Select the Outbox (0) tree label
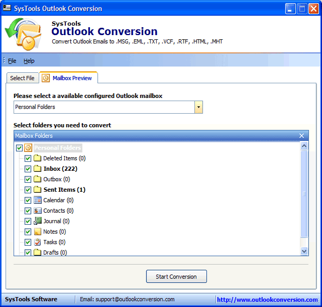This screenshot has width=322, height=307. coord(56,179)
